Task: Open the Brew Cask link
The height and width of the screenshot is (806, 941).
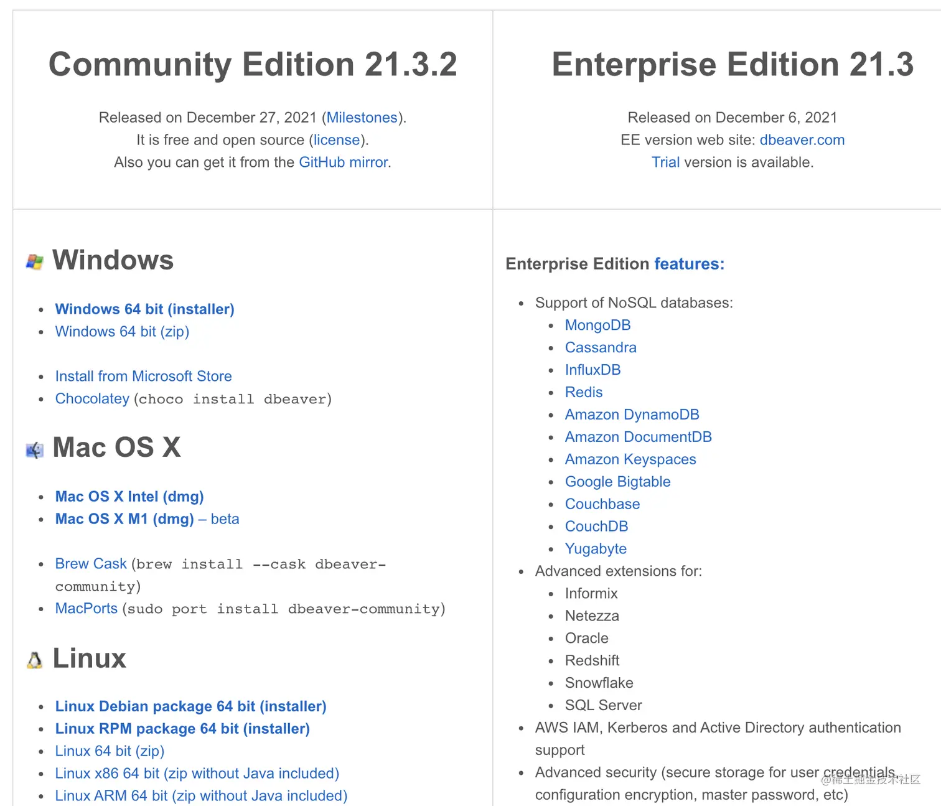Action: [91, 564]
